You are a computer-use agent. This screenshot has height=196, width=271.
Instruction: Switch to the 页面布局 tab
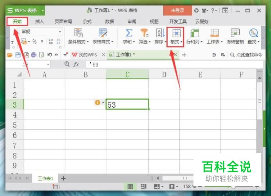pyautogui.click(x=63, y=22)
